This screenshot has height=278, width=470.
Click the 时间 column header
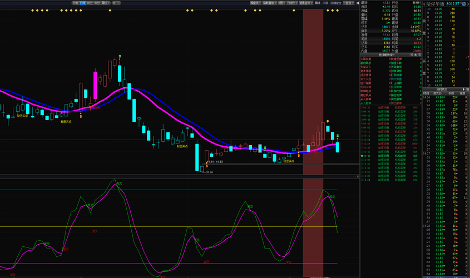click(426, 93)
